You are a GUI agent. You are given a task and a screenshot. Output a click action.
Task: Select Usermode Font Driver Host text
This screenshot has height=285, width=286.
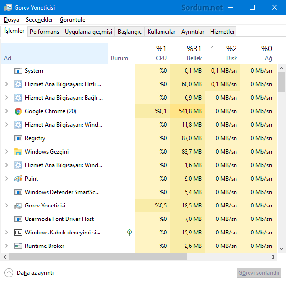coord(59,219)
